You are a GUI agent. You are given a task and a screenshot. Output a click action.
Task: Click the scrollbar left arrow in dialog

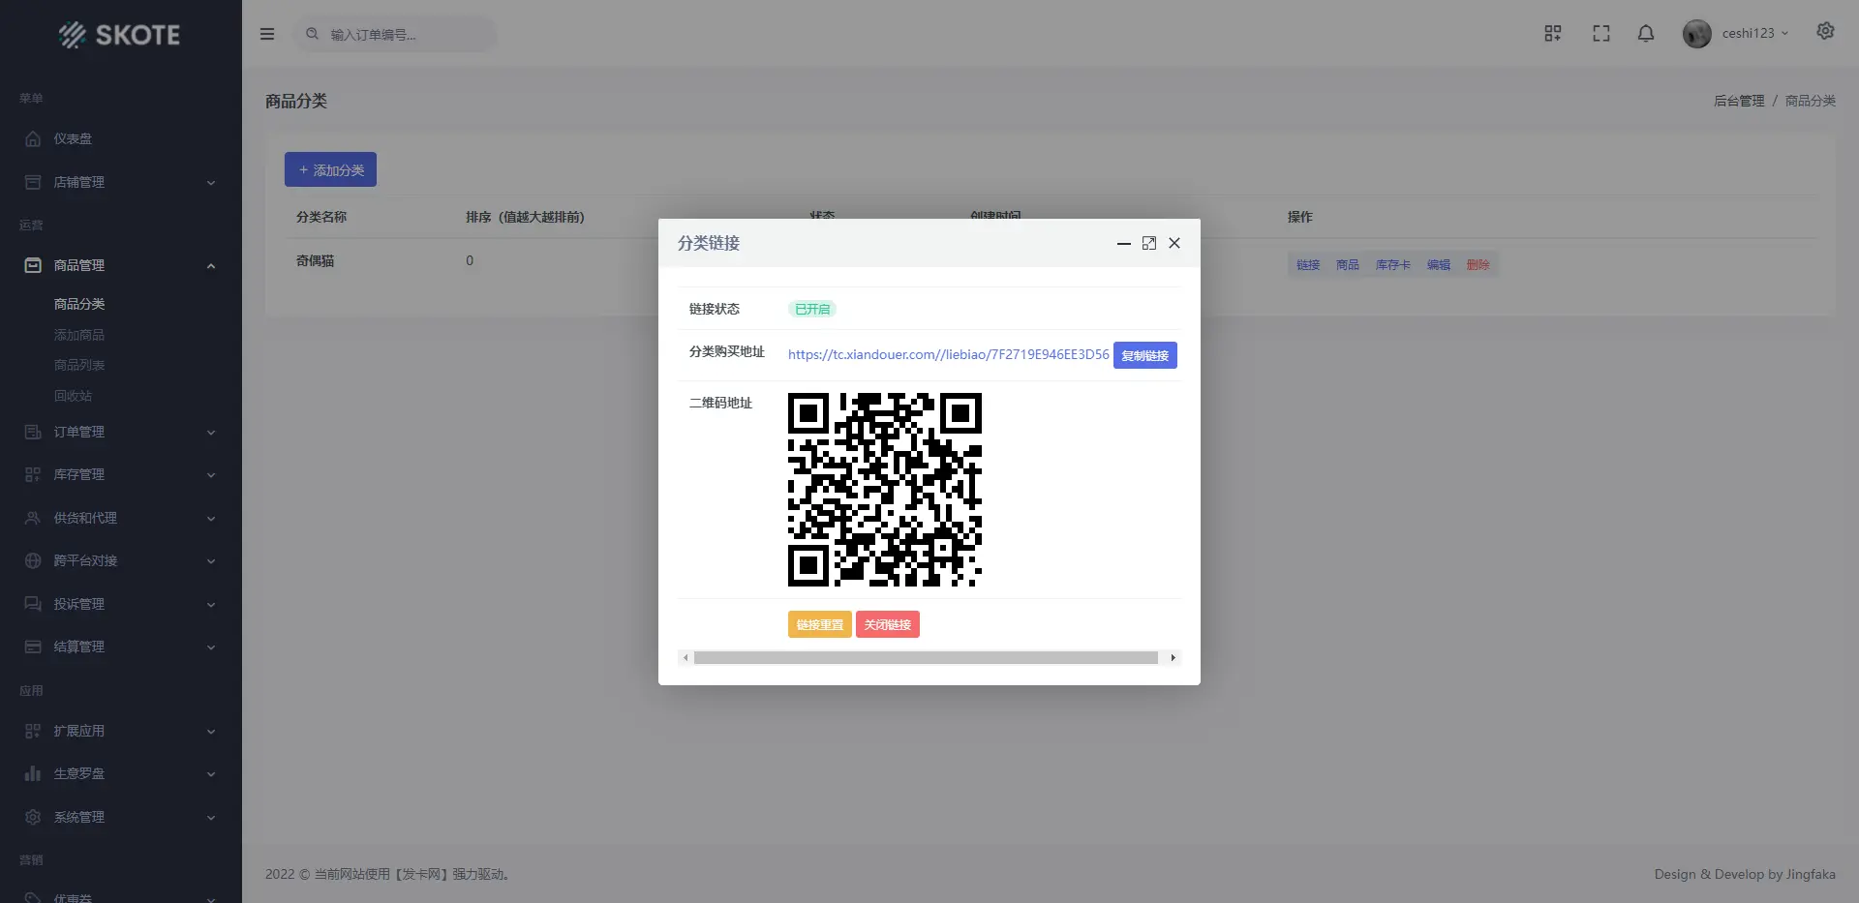(x=686, y=658)
